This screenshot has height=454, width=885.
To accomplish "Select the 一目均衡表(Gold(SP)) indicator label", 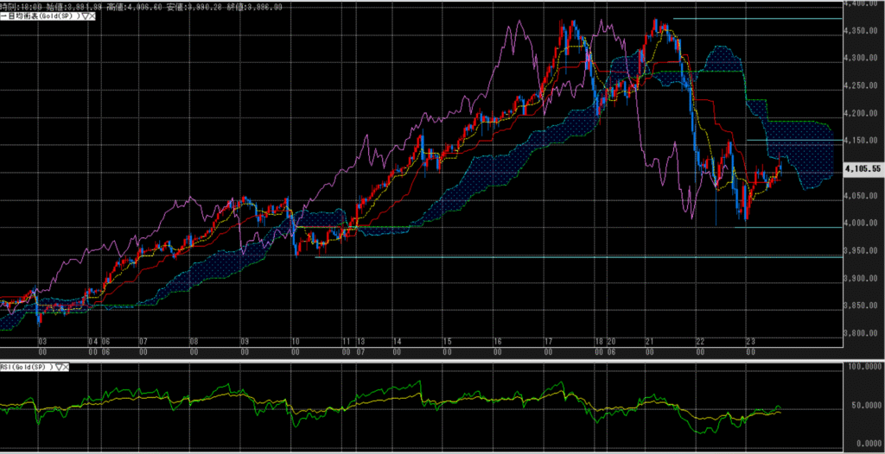I will (39, 16).
